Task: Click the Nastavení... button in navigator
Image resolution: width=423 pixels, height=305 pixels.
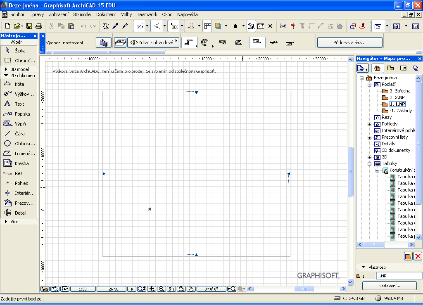Action: point(389,286)
